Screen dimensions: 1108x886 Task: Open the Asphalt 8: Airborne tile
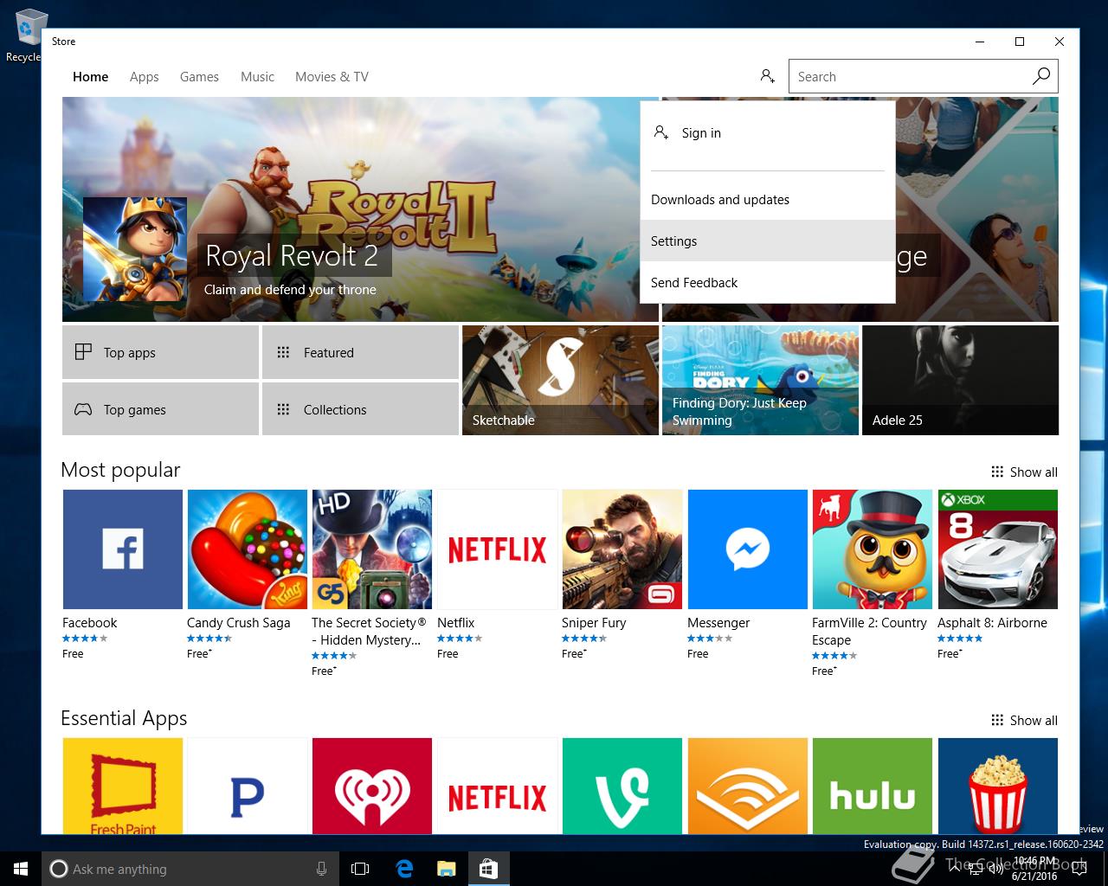[998, 549]
